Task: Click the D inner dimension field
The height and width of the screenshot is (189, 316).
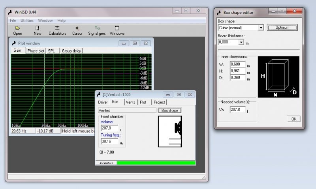Action: click(x=238, y=77)
